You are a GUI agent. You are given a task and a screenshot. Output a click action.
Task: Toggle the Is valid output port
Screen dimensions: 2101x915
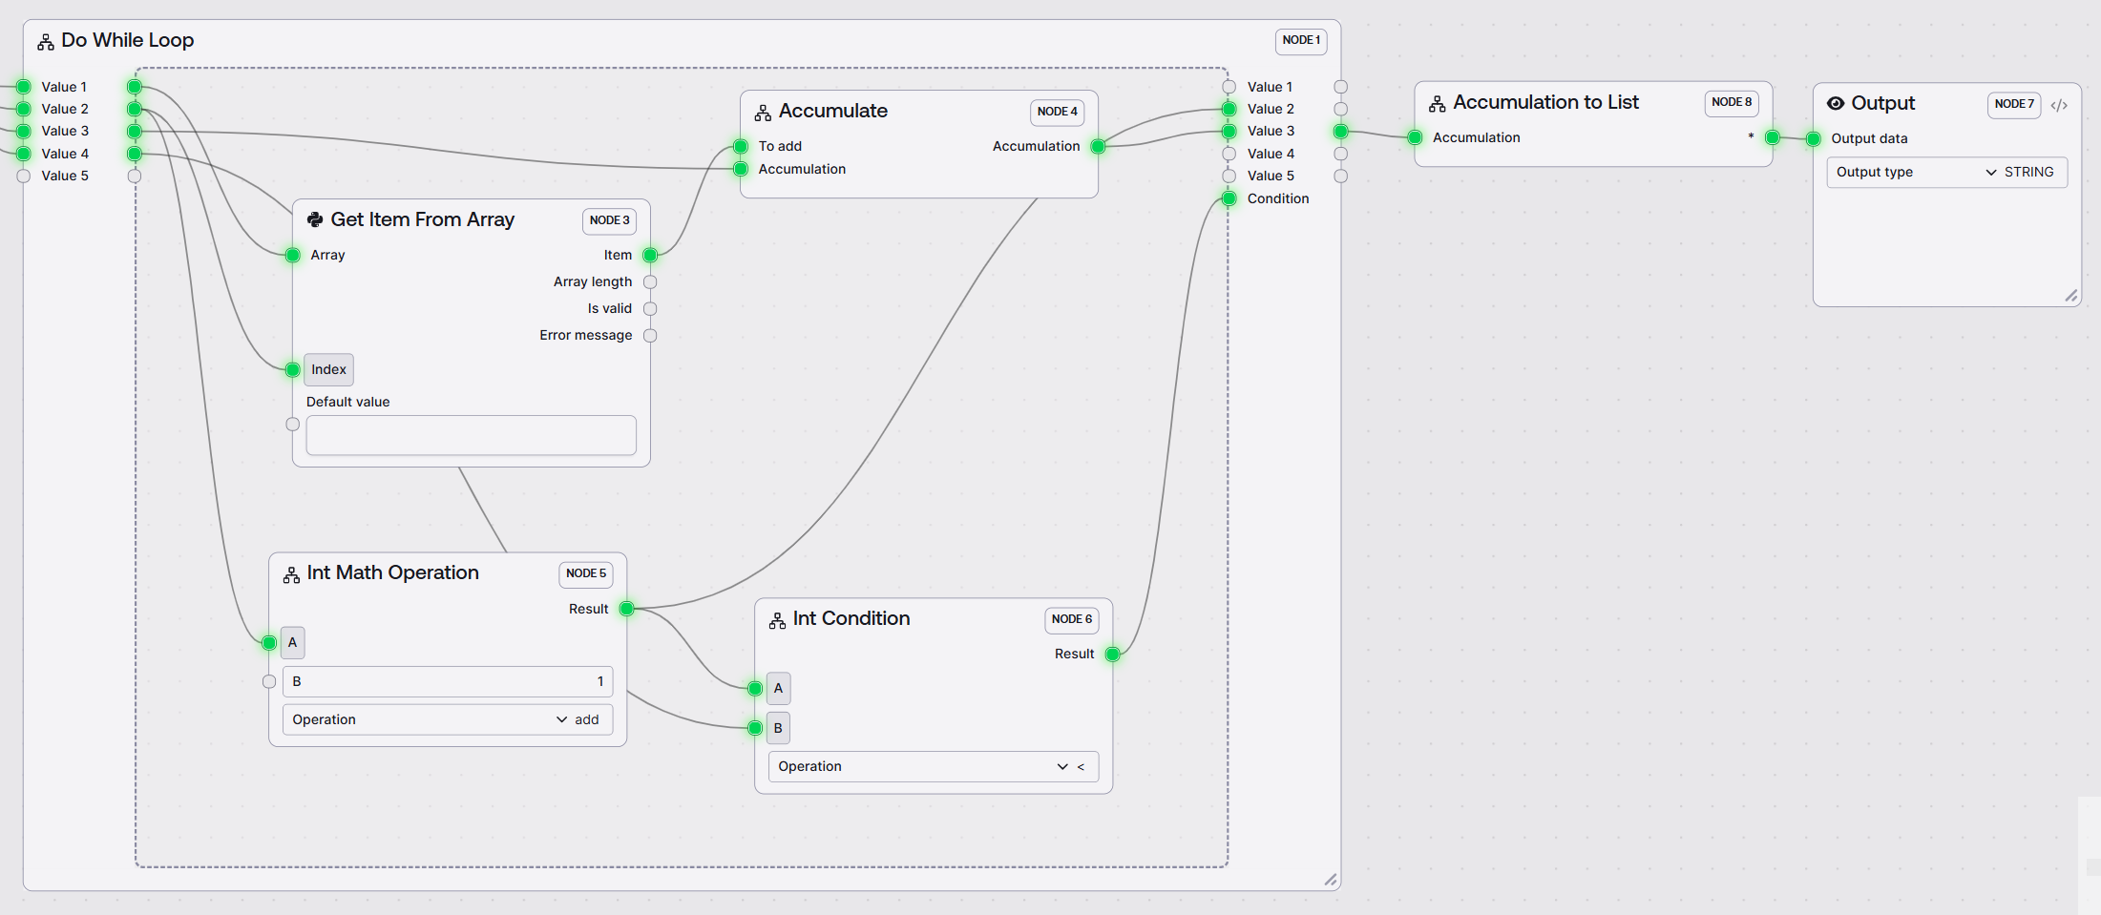[x=650, y=309]
